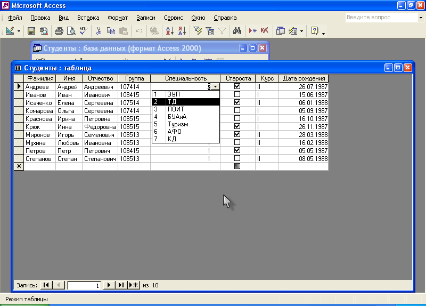Copy selection toolbar icon

(111, 31)
